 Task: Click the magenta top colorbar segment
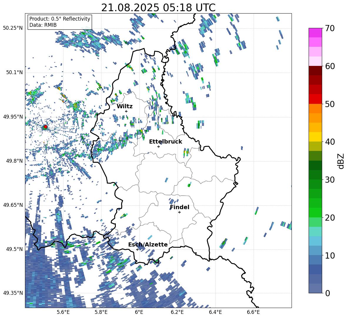(315, 33)
